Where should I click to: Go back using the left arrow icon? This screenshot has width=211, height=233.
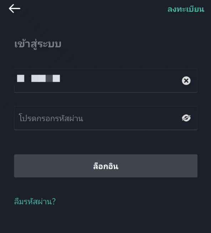(x=15, y=9)
